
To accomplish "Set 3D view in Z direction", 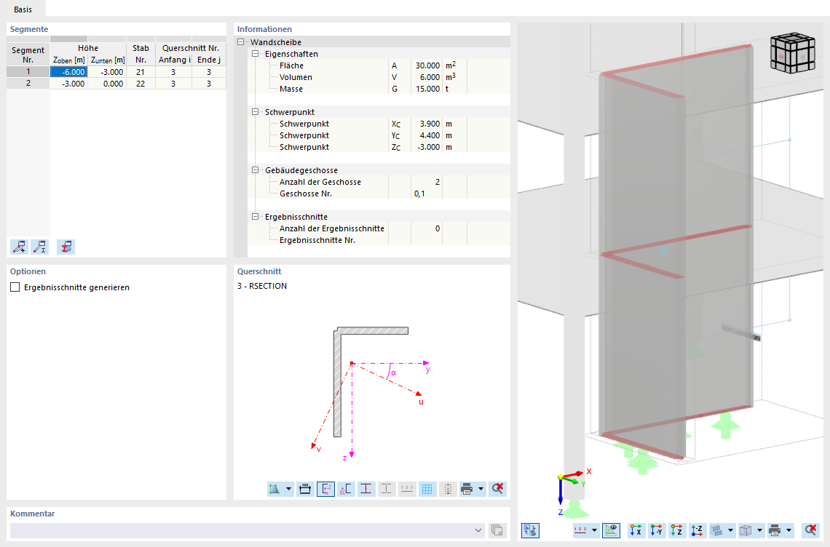I will [x=676, y=530].
